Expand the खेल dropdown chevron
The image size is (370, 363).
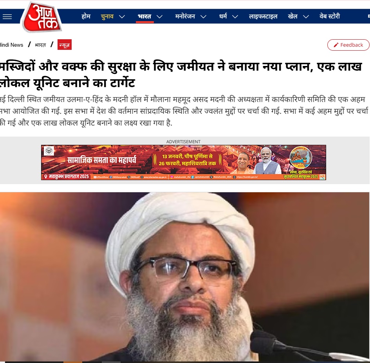(x=306, y=16)
